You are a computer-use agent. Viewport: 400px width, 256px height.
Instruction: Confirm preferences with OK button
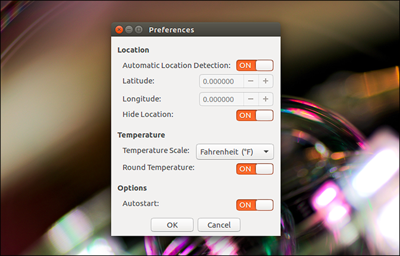point(172,225)
